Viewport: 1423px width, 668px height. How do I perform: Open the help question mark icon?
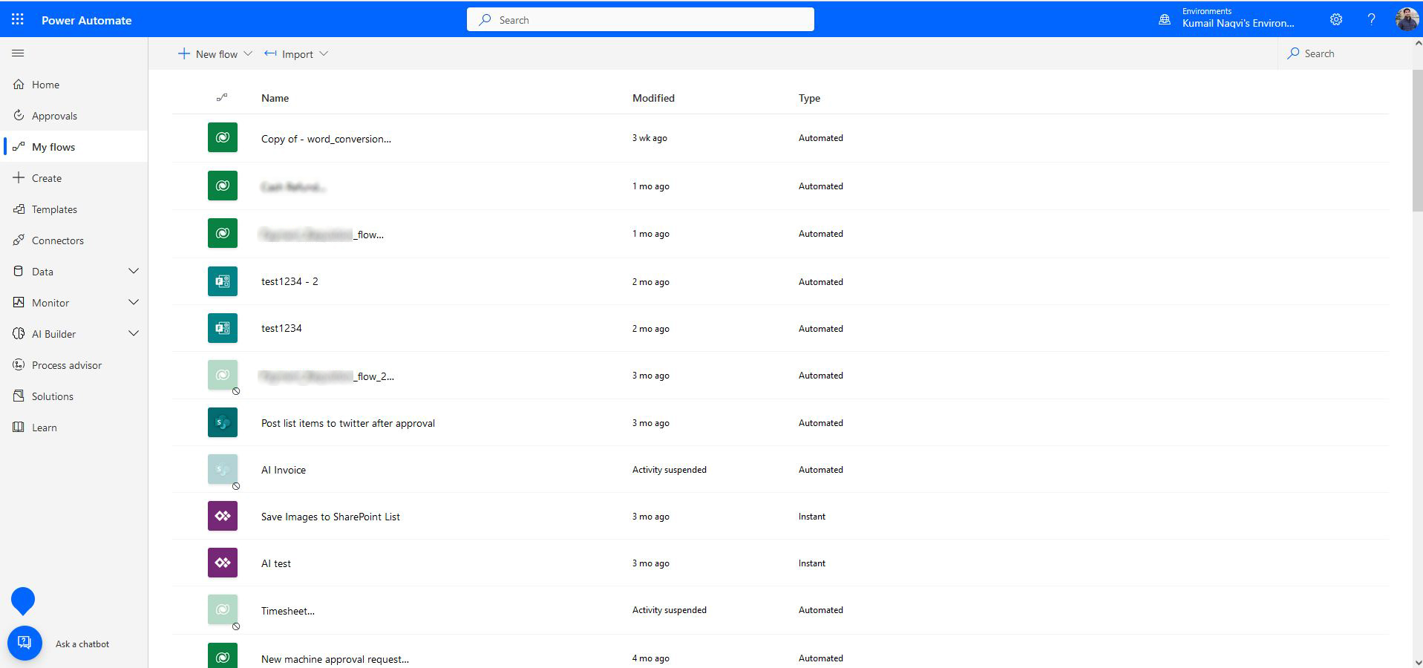1371,20
